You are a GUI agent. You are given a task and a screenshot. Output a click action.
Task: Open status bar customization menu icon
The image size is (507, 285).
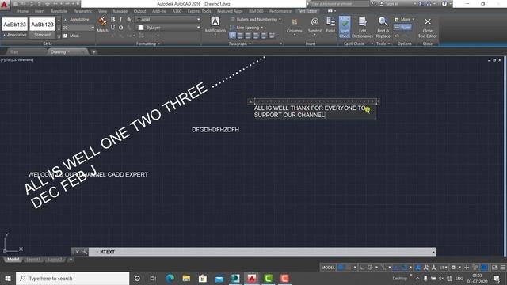pos(503,268)
